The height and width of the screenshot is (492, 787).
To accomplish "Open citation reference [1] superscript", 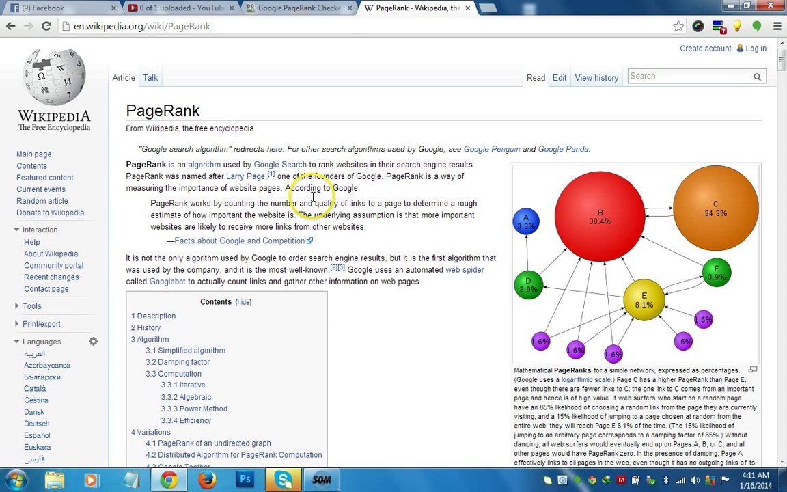I will (271, 174).
